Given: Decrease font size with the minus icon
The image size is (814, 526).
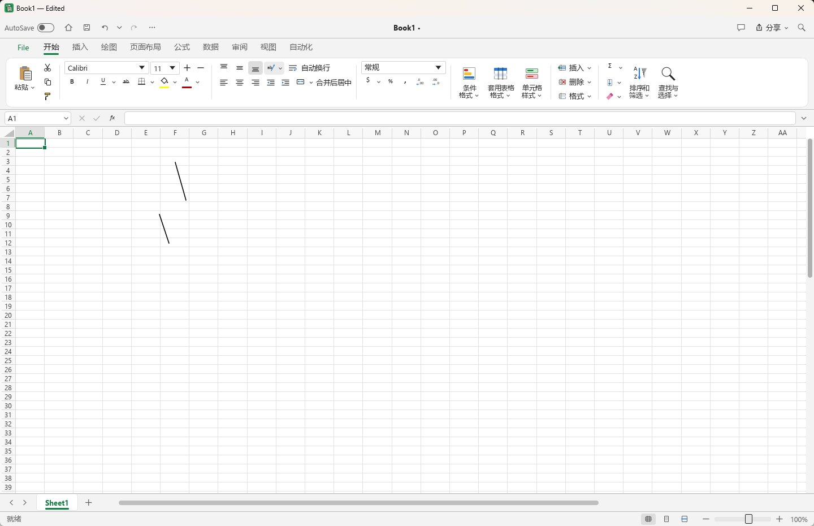Looking at the screenshot, I should pos(201,68).
